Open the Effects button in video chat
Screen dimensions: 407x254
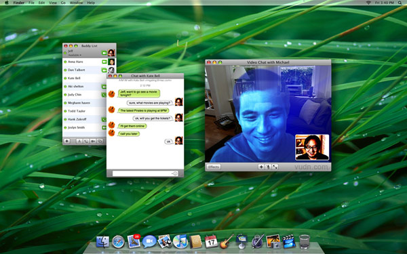click(214, 167)
